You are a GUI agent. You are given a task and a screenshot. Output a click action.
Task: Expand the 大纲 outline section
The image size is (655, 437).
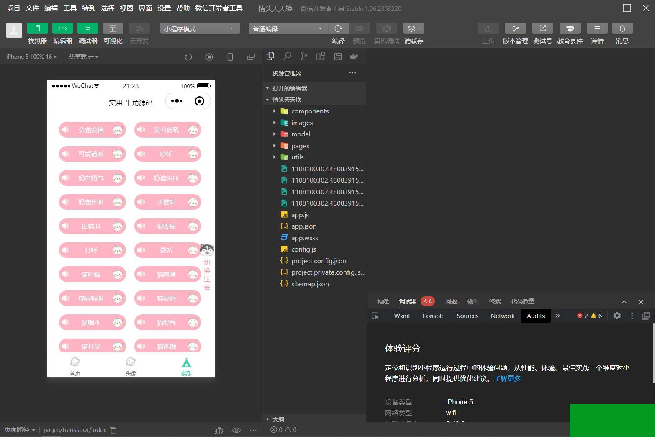point(314,419)
